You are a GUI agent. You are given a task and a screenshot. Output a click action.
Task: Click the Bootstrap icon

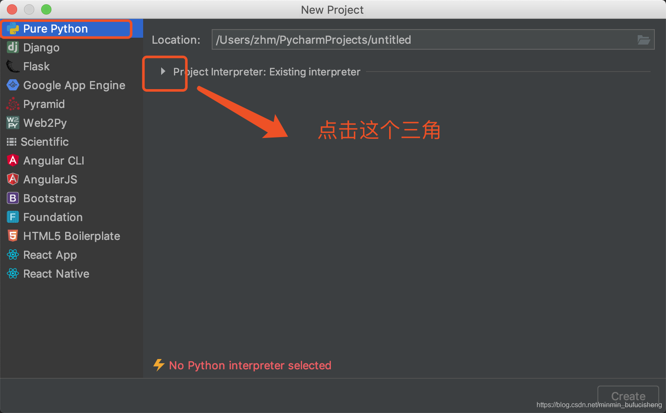(x=13, y=198)
